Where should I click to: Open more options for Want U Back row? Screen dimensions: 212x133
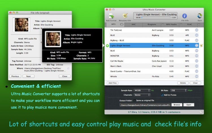pos(196,66)
